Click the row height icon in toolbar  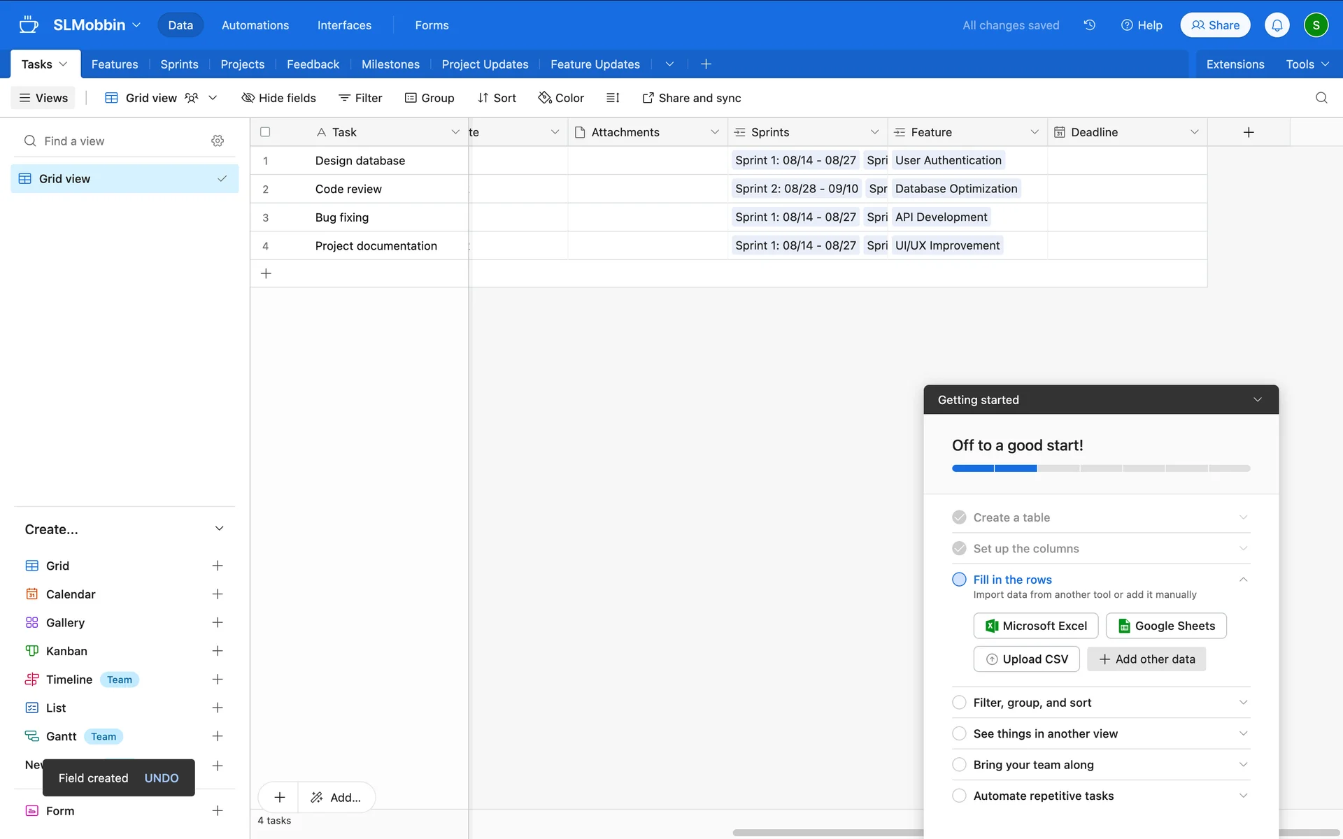[613, 98]
